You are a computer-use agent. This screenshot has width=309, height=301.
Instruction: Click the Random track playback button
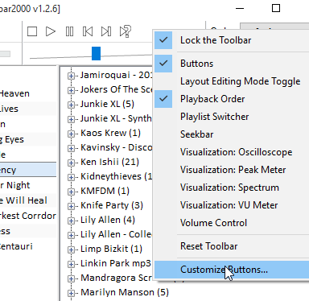126,31
